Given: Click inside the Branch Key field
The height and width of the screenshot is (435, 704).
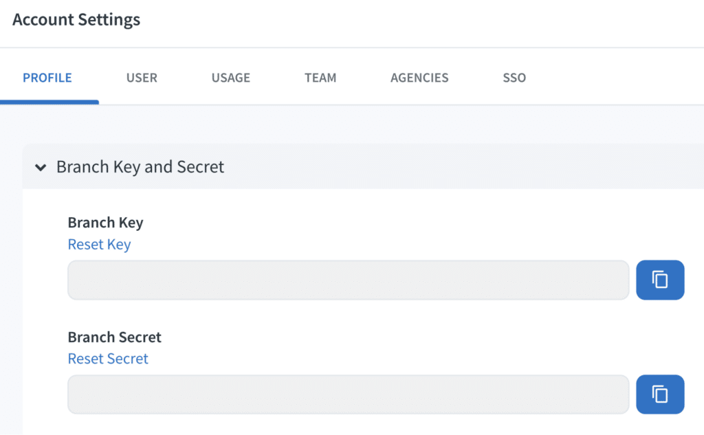Looking at the screenshot, I should tap(348, 280).
